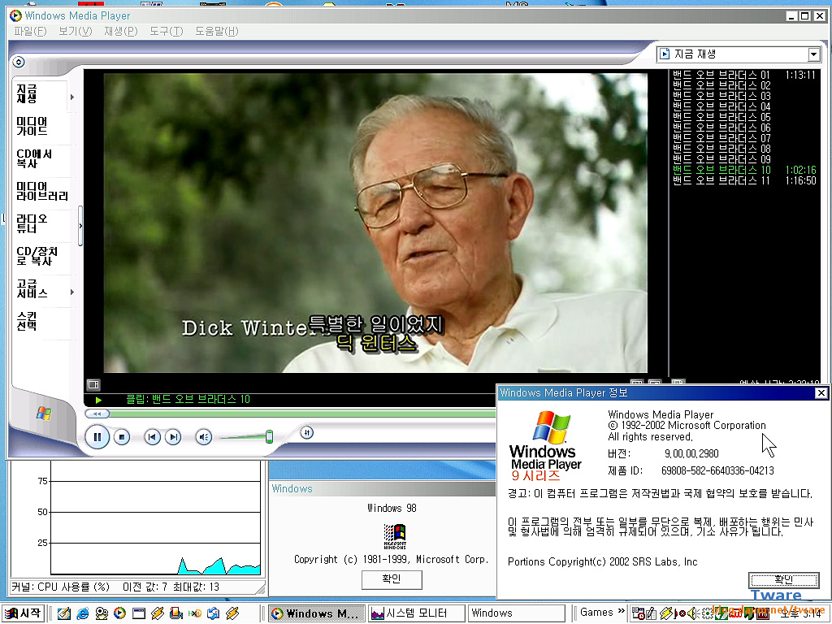This screenshot has width=832, height=624.
Task: Click the task scheduler tray icon
Action: coord(639,613)
